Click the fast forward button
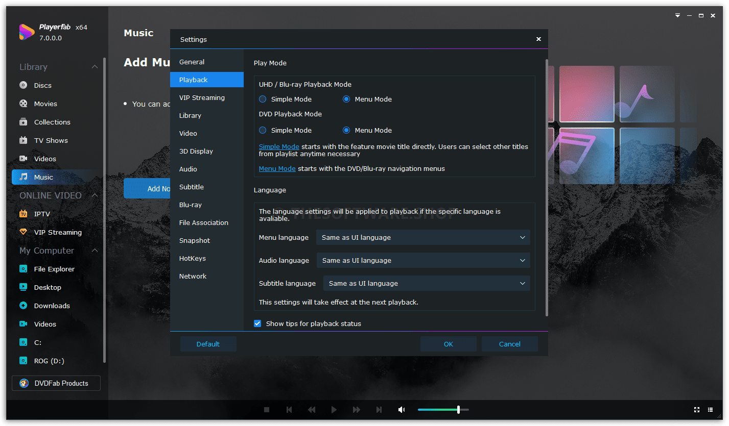This screenshot has height=426, width=729. [357, 410]
